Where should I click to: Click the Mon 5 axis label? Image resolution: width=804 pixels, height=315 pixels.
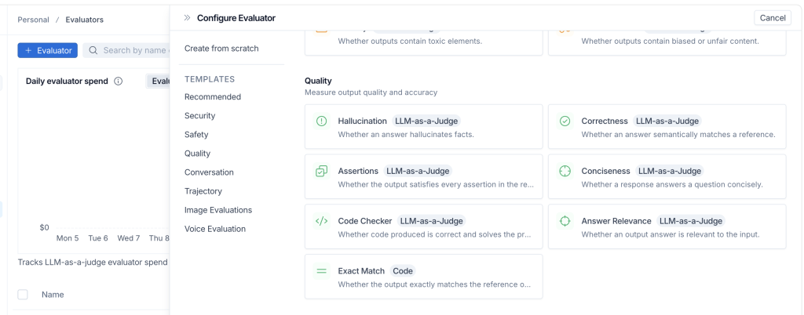click(68, 238)
